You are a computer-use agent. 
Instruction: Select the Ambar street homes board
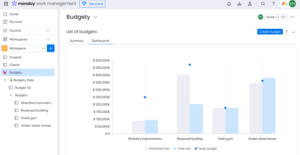[36, 125]
